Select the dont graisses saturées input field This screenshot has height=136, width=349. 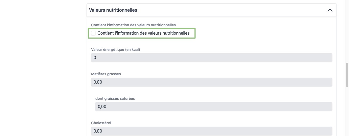(213, 107)
